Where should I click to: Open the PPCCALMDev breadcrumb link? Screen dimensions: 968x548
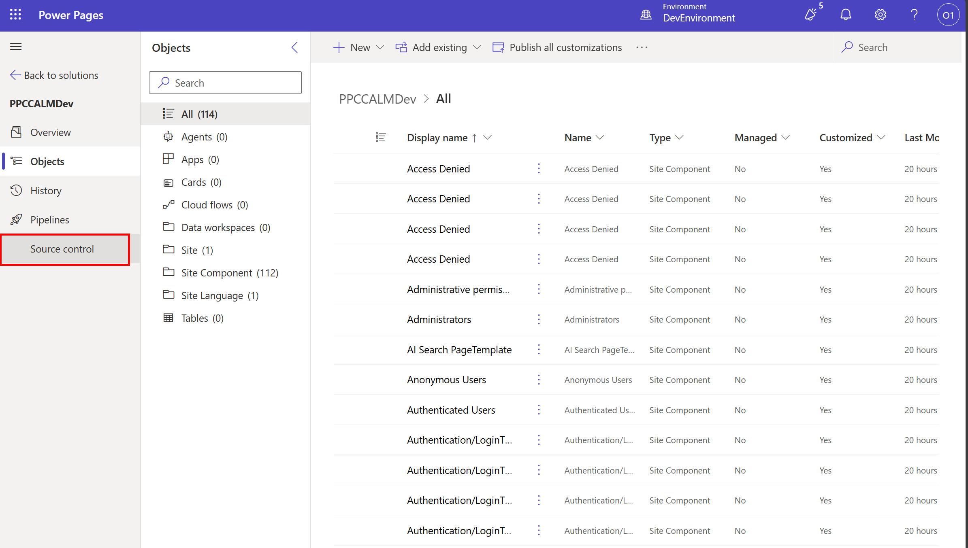tap(377, 99)
